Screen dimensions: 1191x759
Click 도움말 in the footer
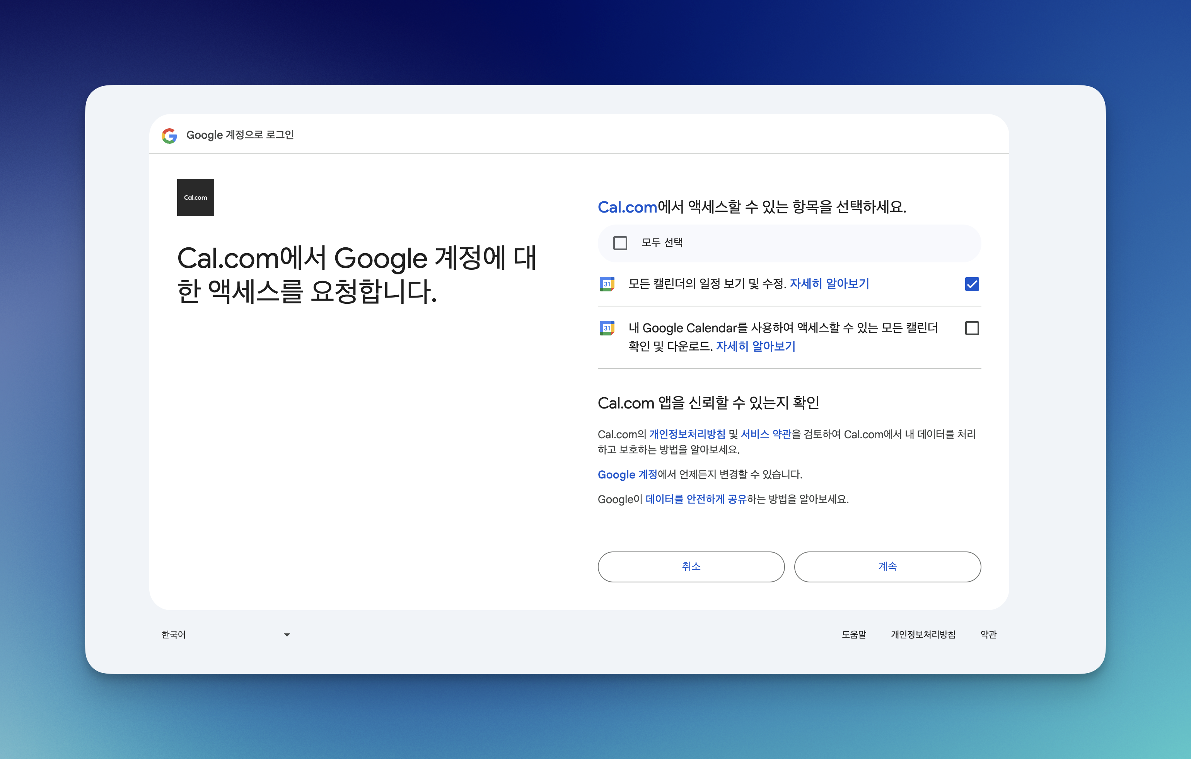coord(854,635)
